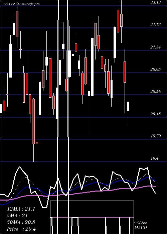This screenshot has width=167, height=234.
Task: Click the 'USA VECO munafa.pro' chart title
Action: (x=21, y=4)
